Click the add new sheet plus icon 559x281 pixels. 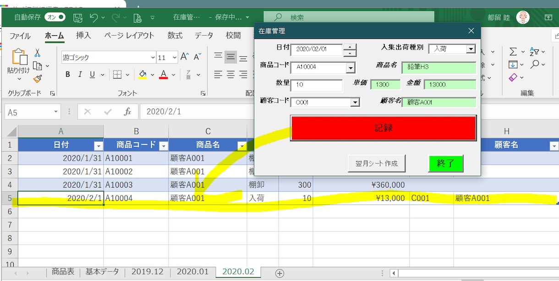[x=279, y=273]
